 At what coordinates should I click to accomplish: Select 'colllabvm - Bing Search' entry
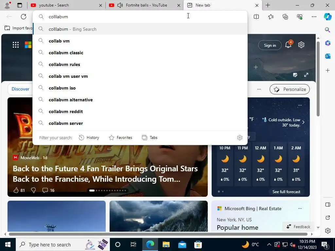(x=140, y=29)
